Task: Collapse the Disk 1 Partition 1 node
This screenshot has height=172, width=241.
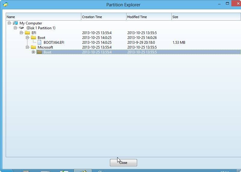Action: tap(15, 28)
